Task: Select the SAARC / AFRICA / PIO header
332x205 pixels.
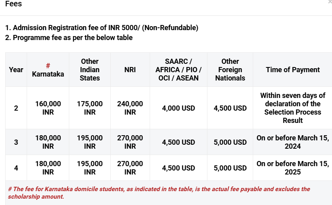Action: (178, 70)
